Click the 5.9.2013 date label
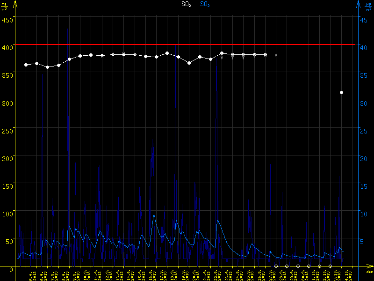The width and height of the screenshot is (374, 281). [30, 275]
